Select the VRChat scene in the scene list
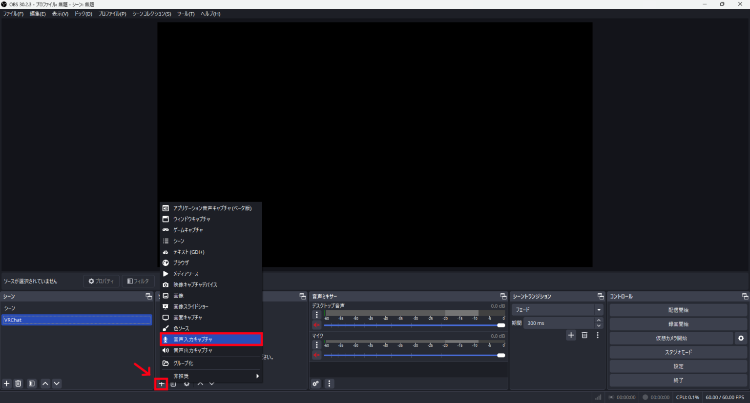The height and width of the screenshot is (403, 750). click(77, 320)
